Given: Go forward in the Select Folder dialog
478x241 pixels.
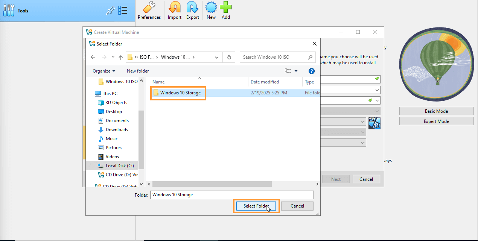Looking at the screenshot, I should pyautogui.click(x=104, y=57).
